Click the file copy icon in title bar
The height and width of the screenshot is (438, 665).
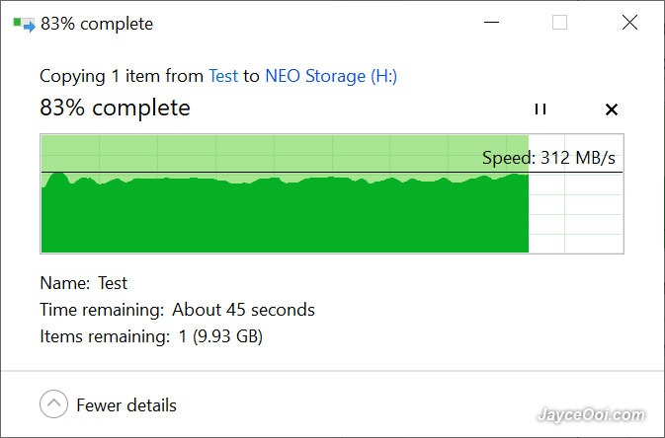click(24, 24)
